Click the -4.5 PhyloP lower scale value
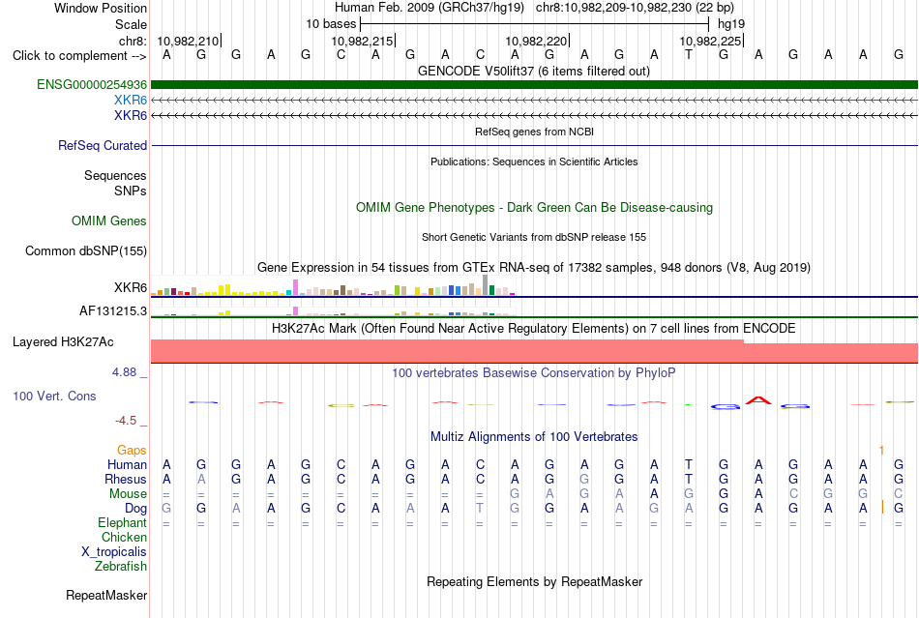This screenshot has width=919, height=618. (x=126, y=421)
